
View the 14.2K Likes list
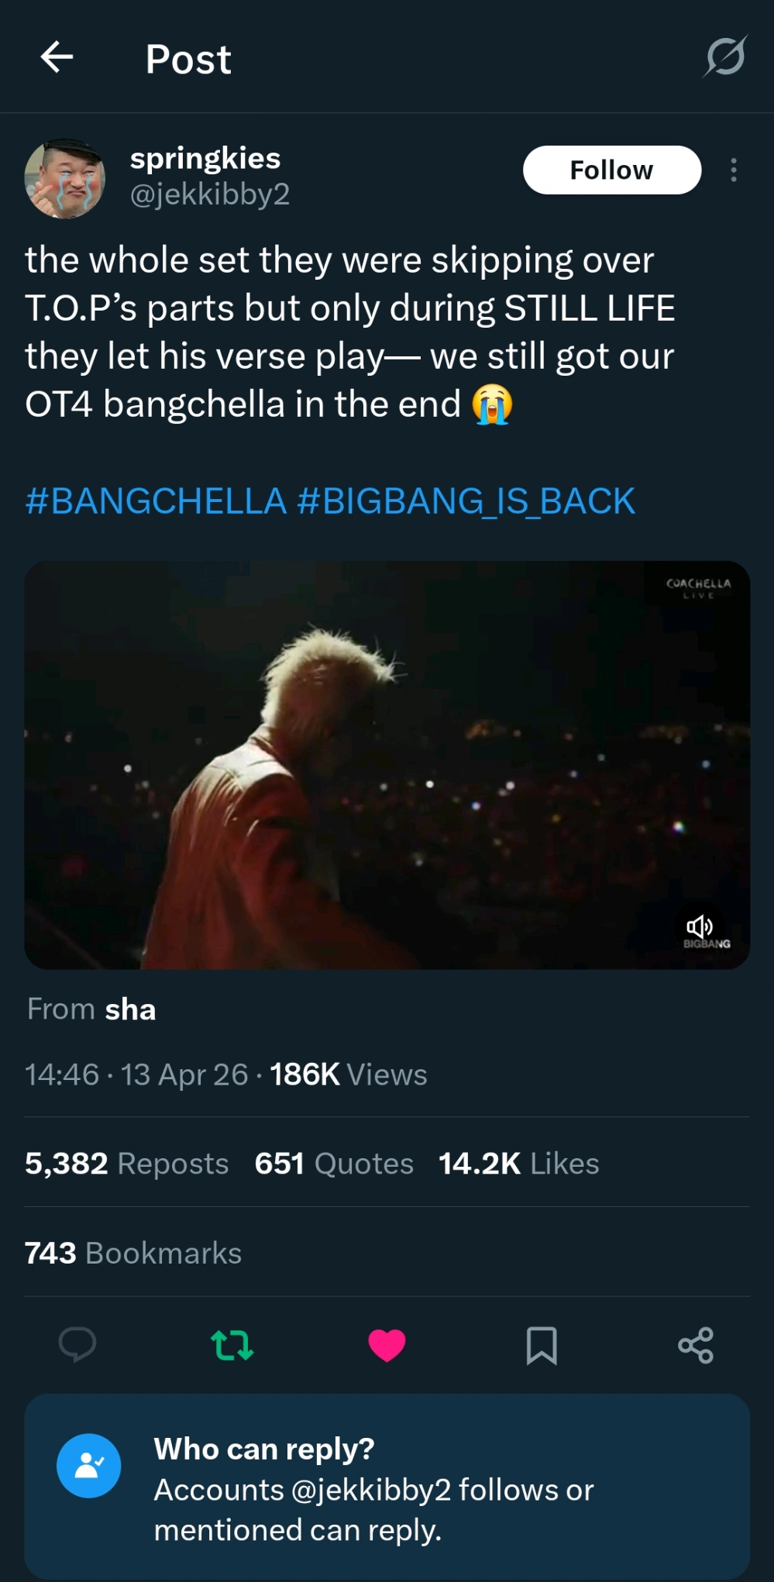[518, 1164]
